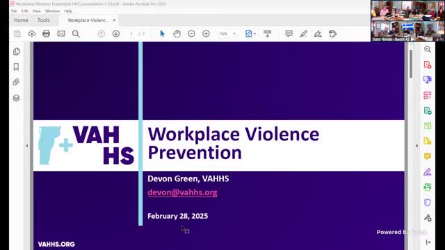Image resolution: width=445 pixels, height=250 pixels.
Task: Activate the Hand pan tool
Action: click(177, 34)
